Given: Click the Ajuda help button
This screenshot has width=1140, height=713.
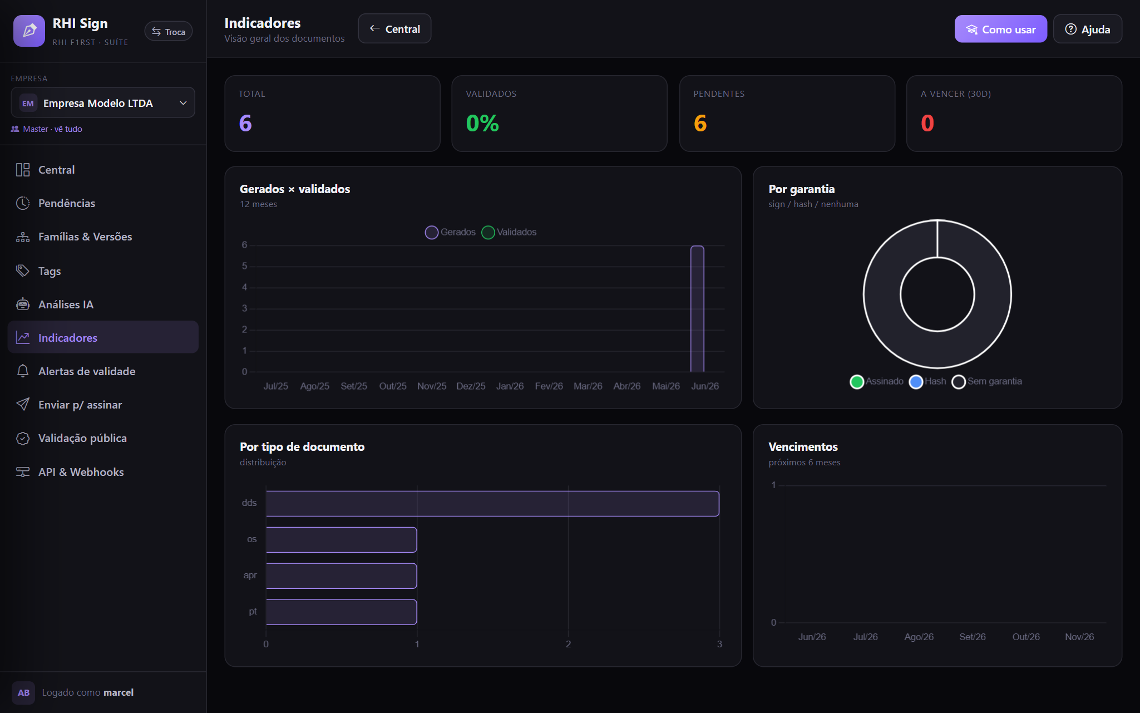Looking at the screenshot, I should coord(1088,29).
